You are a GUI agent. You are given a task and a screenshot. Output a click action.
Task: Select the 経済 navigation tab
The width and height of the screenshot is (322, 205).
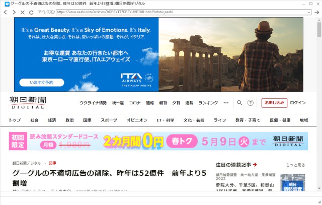[x=52, y=120]
